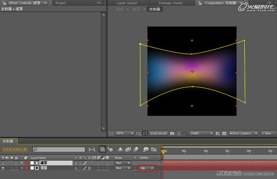Open grid and guide options icon
The image size is (277, 179).
(x=138, y=133)
